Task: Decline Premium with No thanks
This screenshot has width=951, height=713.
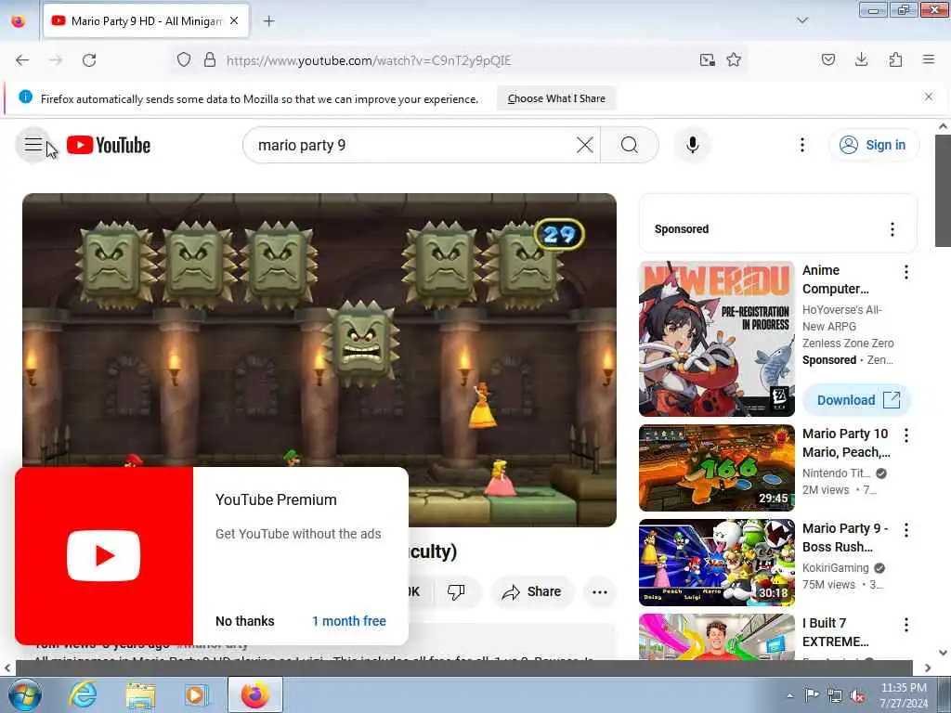Action: [x=245, y=621]
